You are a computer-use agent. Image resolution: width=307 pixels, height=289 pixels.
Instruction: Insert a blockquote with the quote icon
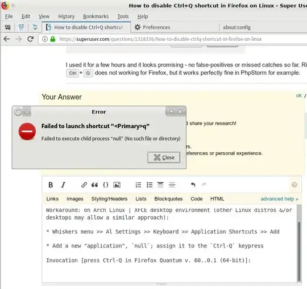[x=94, y=185]
